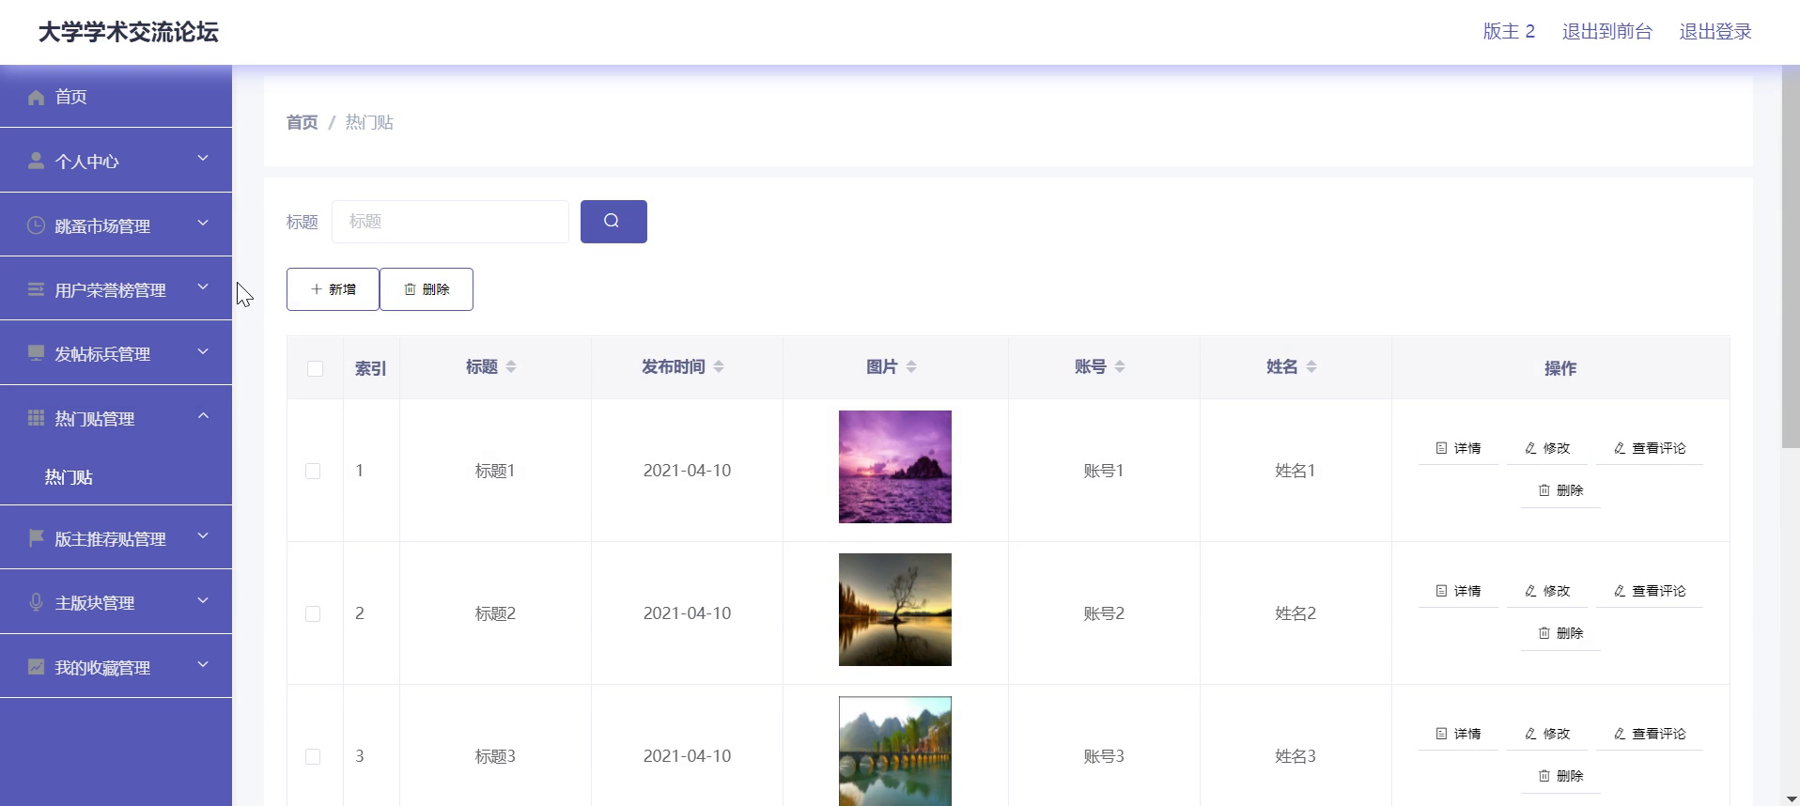This screenshot has width=1800, height=806.
Task: Click the 退出登录 link
Action: tap(1715, 31)
